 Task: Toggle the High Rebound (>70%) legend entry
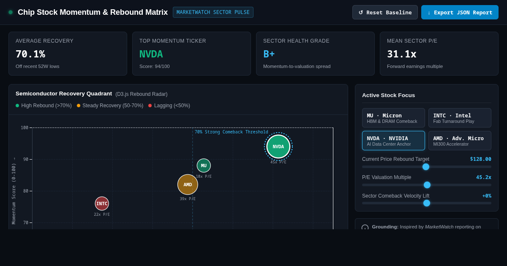click(x=44, y=106)
